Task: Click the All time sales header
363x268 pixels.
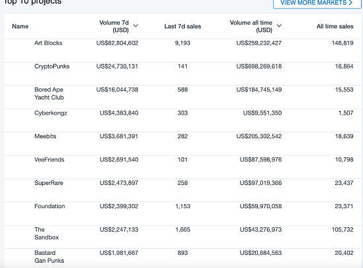Action: [335, 26]
